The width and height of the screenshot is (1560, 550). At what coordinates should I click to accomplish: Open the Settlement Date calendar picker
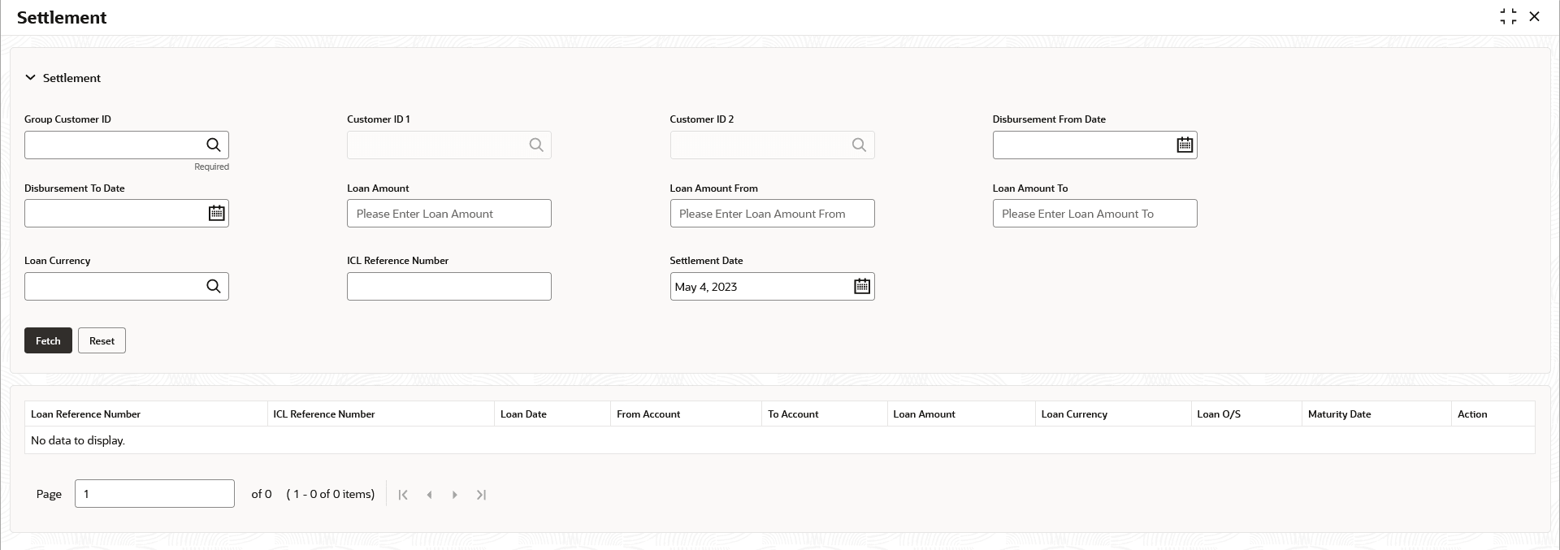862,287
